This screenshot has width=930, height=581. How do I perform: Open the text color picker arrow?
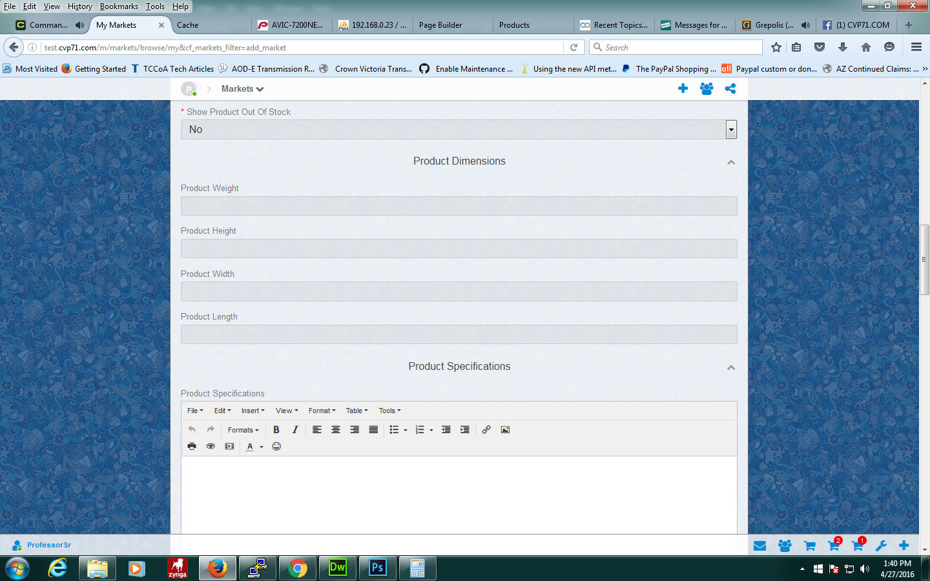point(262,447)
